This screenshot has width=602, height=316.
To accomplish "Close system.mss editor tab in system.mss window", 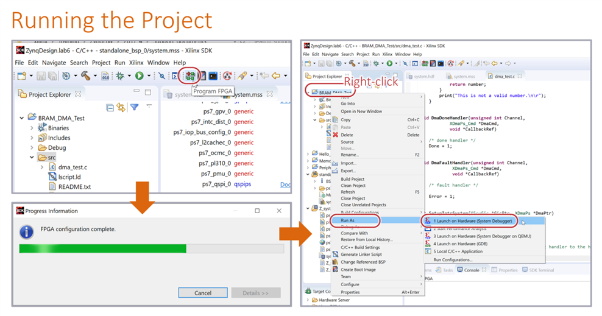I will pyautogui.click(x=269, y=94).
